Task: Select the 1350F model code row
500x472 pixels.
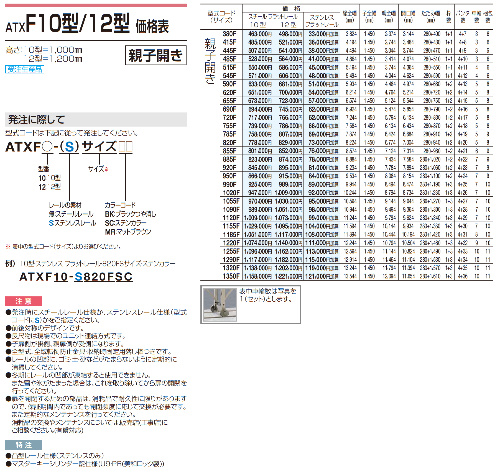Action: click(231, 276)
